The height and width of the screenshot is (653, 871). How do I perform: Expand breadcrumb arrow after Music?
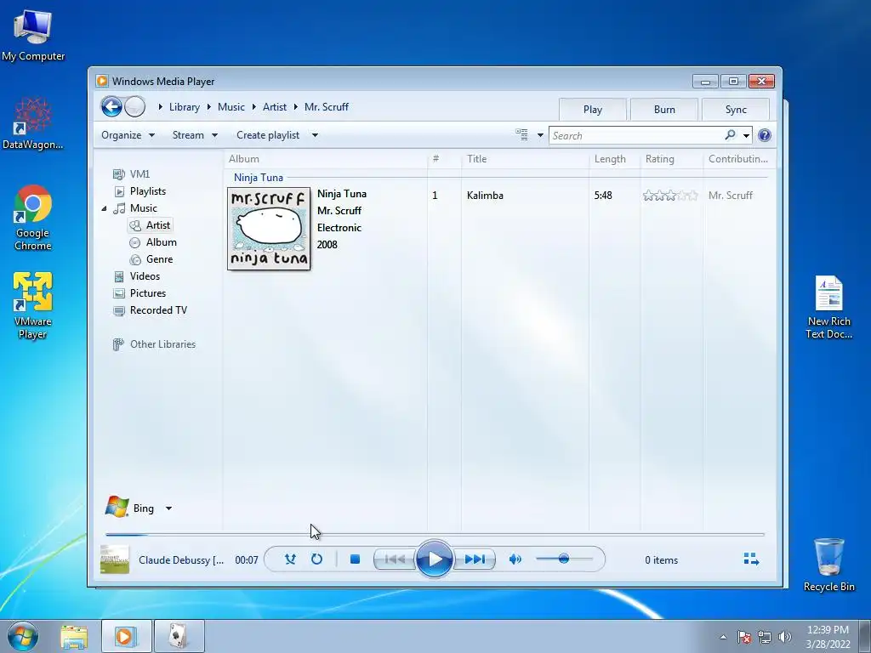[253, 106]
